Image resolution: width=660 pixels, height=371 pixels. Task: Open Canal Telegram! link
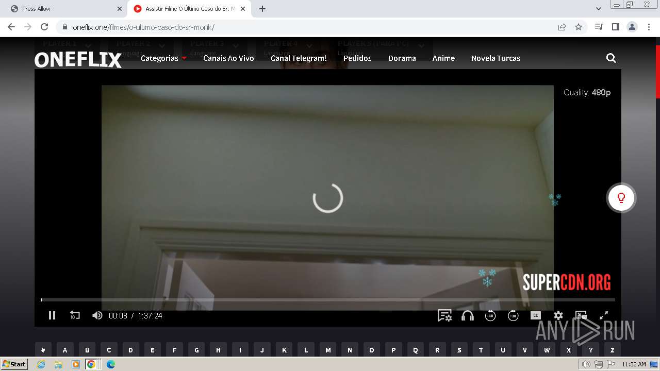tap(299, 58)
